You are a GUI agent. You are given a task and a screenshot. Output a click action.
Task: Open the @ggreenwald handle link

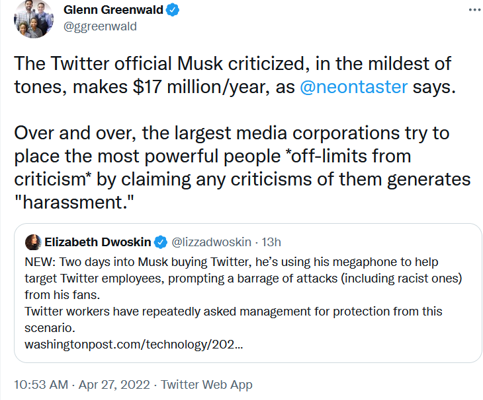tap(100, 26)
